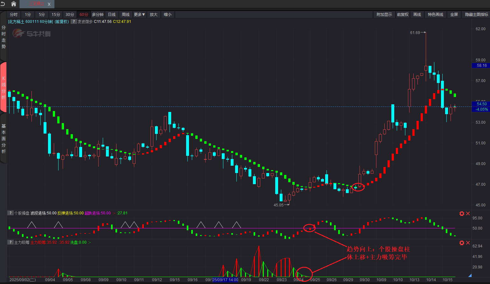Open the 画线 drawing tools
Viewport: 490px width, 284px height.
point(417,15)
